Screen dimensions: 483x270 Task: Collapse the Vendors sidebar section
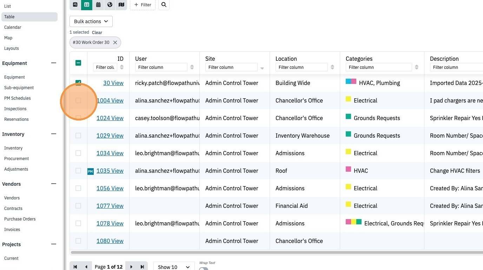click(x=54, y=184)
